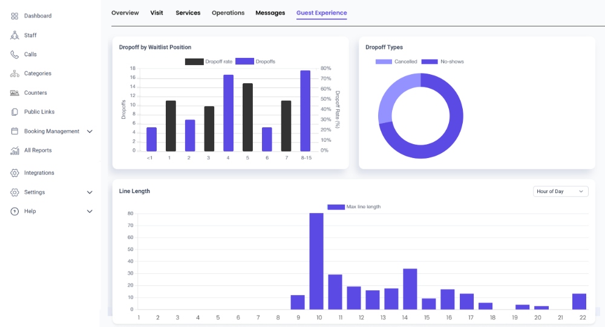The width and height of the screenshot is (605, 327).
Task: Open the Operations tab
Action: (228, 13)
